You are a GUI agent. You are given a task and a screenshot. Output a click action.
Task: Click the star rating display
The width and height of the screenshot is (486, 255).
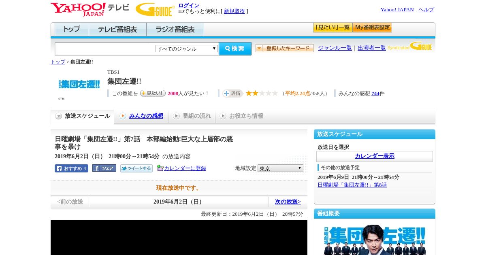point(262,93)
